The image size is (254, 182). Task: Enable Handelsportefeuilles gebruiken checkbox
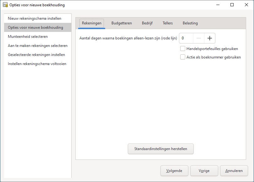pos(183,48)
